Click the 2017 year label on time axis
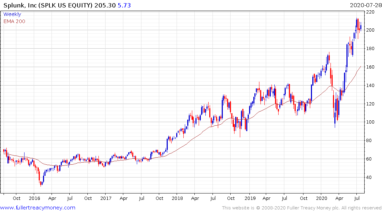 tap(106, 198)
